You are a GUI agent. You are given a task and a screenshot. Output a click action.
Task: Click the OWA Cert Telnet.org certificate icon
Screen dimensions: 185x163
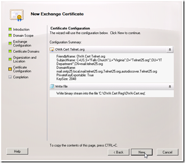point(52,50)
